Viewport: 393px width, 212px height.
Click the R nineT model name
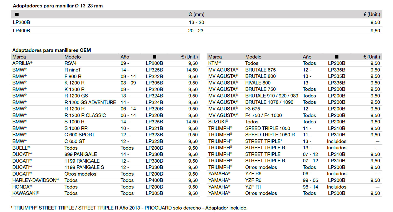[x=73, y=70]
